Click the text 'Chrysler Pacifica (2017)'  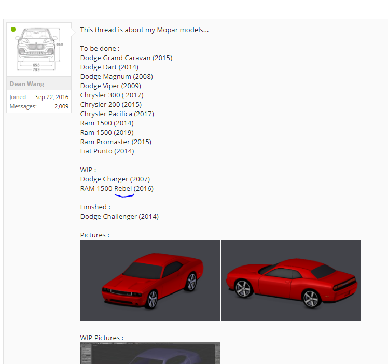tap(117, 114)
